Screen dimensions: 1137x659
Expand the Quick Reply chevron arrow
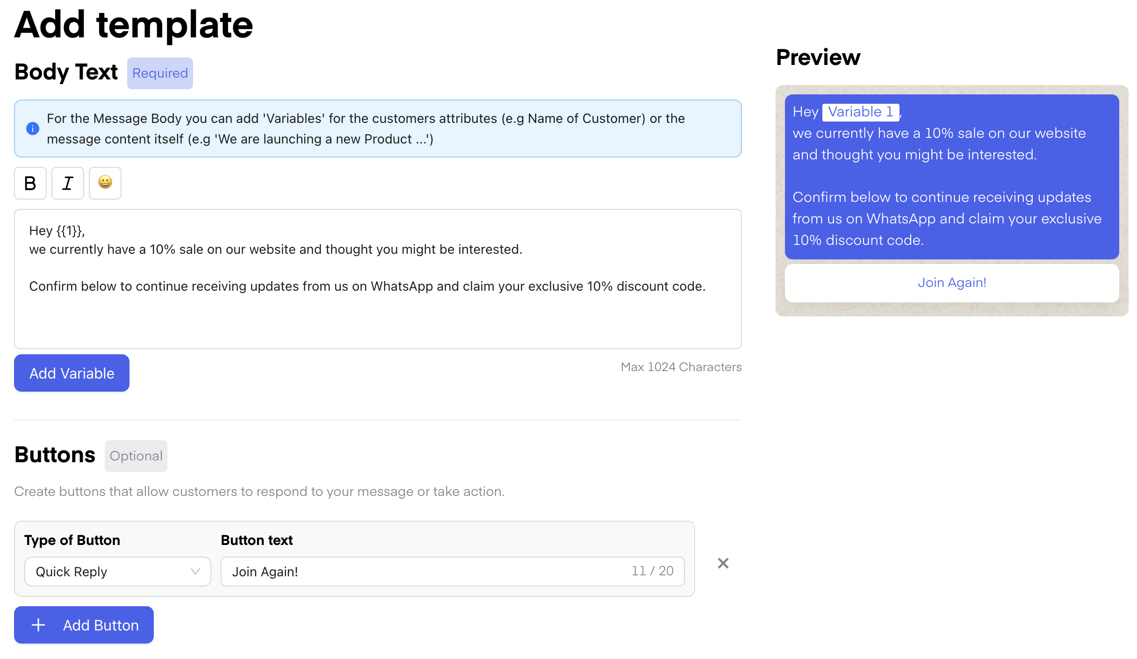pyautogui.click(x=195, y=572)
